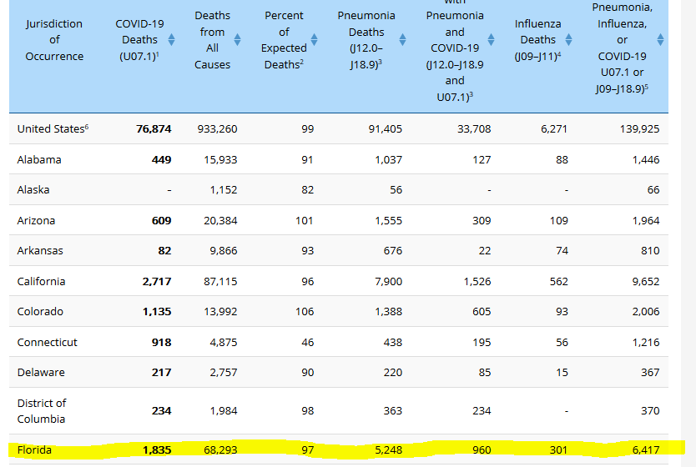The image size is (696, 467).
Task: Click Arizona all-cause deaths 20,384
Action: tap(220, 220)
